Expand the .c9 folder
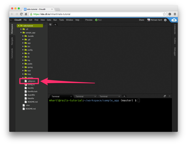Screen dimensions: 187x145 (21, 29)
